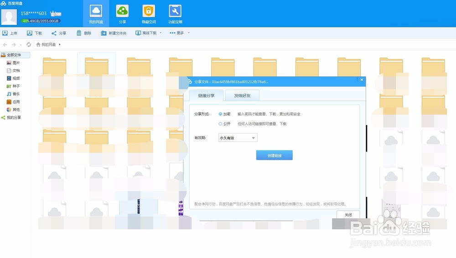Click account name 158*****603
Image resolution: width=456 pixels, height=258 pixels.
pos(33,13)
